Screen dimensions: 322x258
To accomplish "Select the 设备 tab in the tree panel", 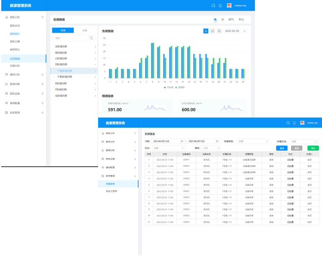I will tap(85, 30).
